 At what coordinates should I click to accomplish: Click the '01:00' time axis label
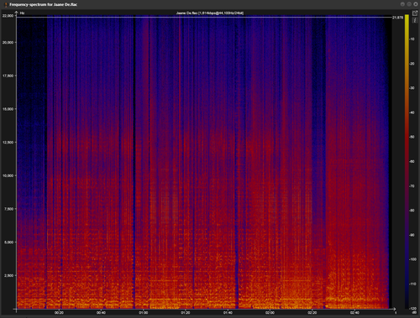click(x=144, y=313)
